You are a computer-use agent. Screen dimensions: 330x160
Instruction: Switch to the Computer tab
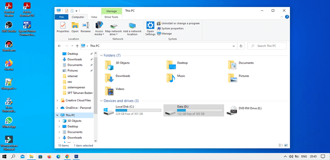78,17
